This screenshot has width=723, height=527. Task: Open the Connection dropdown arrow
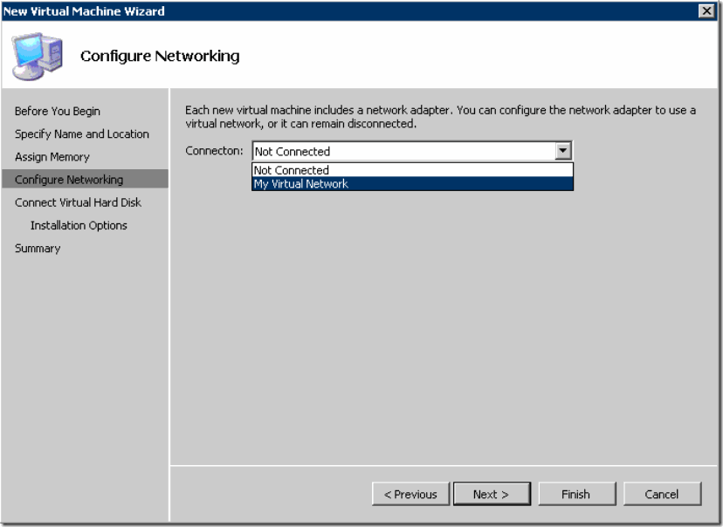pos(563,151)
